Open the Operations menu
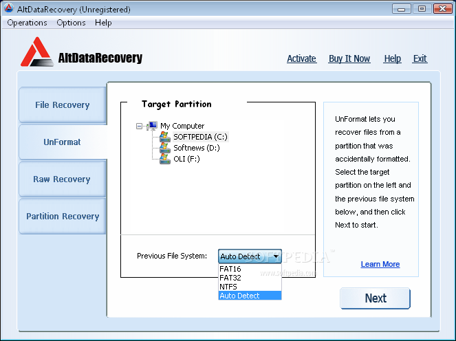The height and width of the screenshot is (341, 456). [x=27, y=23]
